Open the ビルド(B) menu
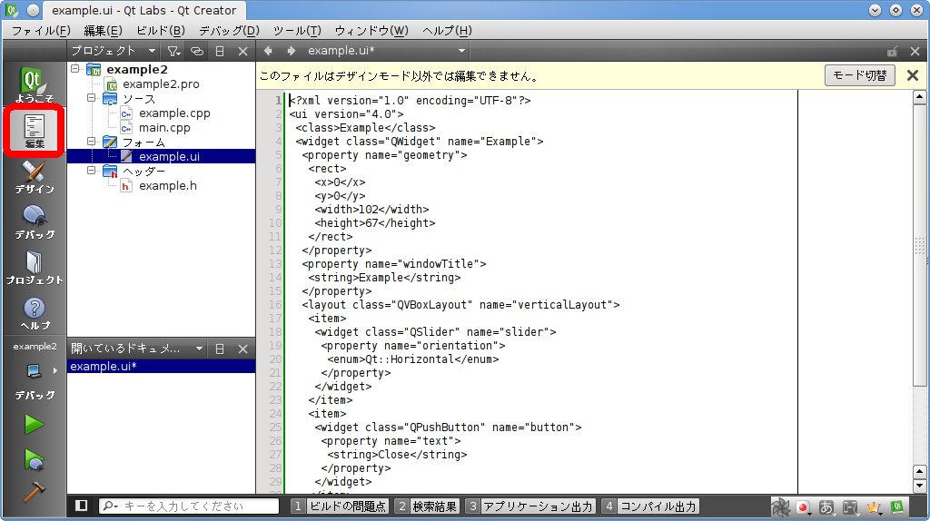Screen dimensions: 930x521 (x=160, y=31)
